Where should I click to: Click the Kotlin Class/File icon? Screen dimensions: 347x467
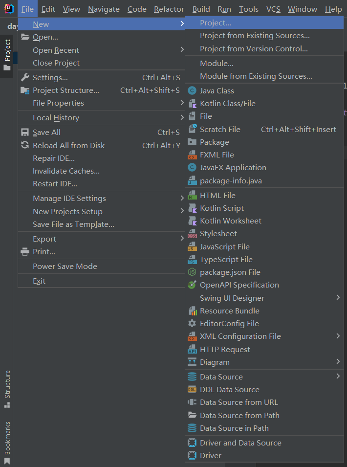[192, 104]
